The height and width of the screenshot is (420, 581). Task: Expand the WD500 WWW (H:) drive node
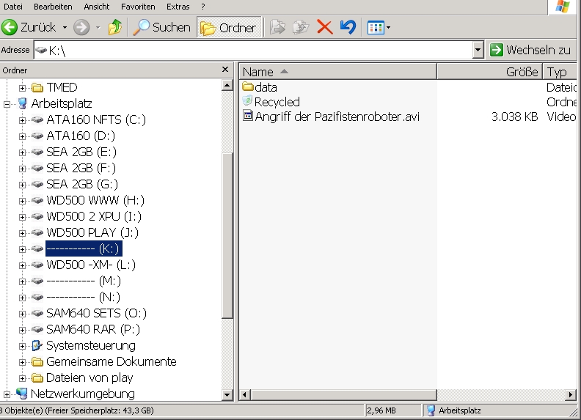coord(22,201)
